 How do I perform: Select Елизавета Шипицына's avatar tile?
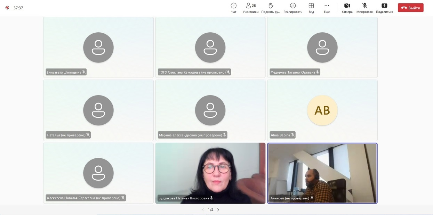(x=98, y=47)
